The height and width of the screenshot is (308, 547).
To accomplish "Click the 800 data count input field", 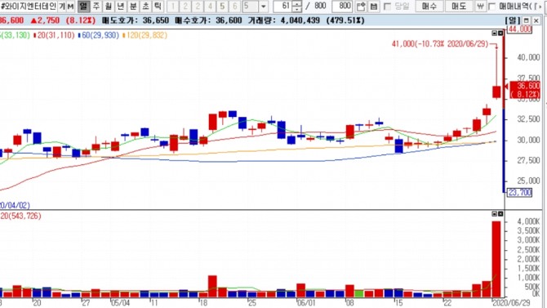I will click(x=342, y=6).
